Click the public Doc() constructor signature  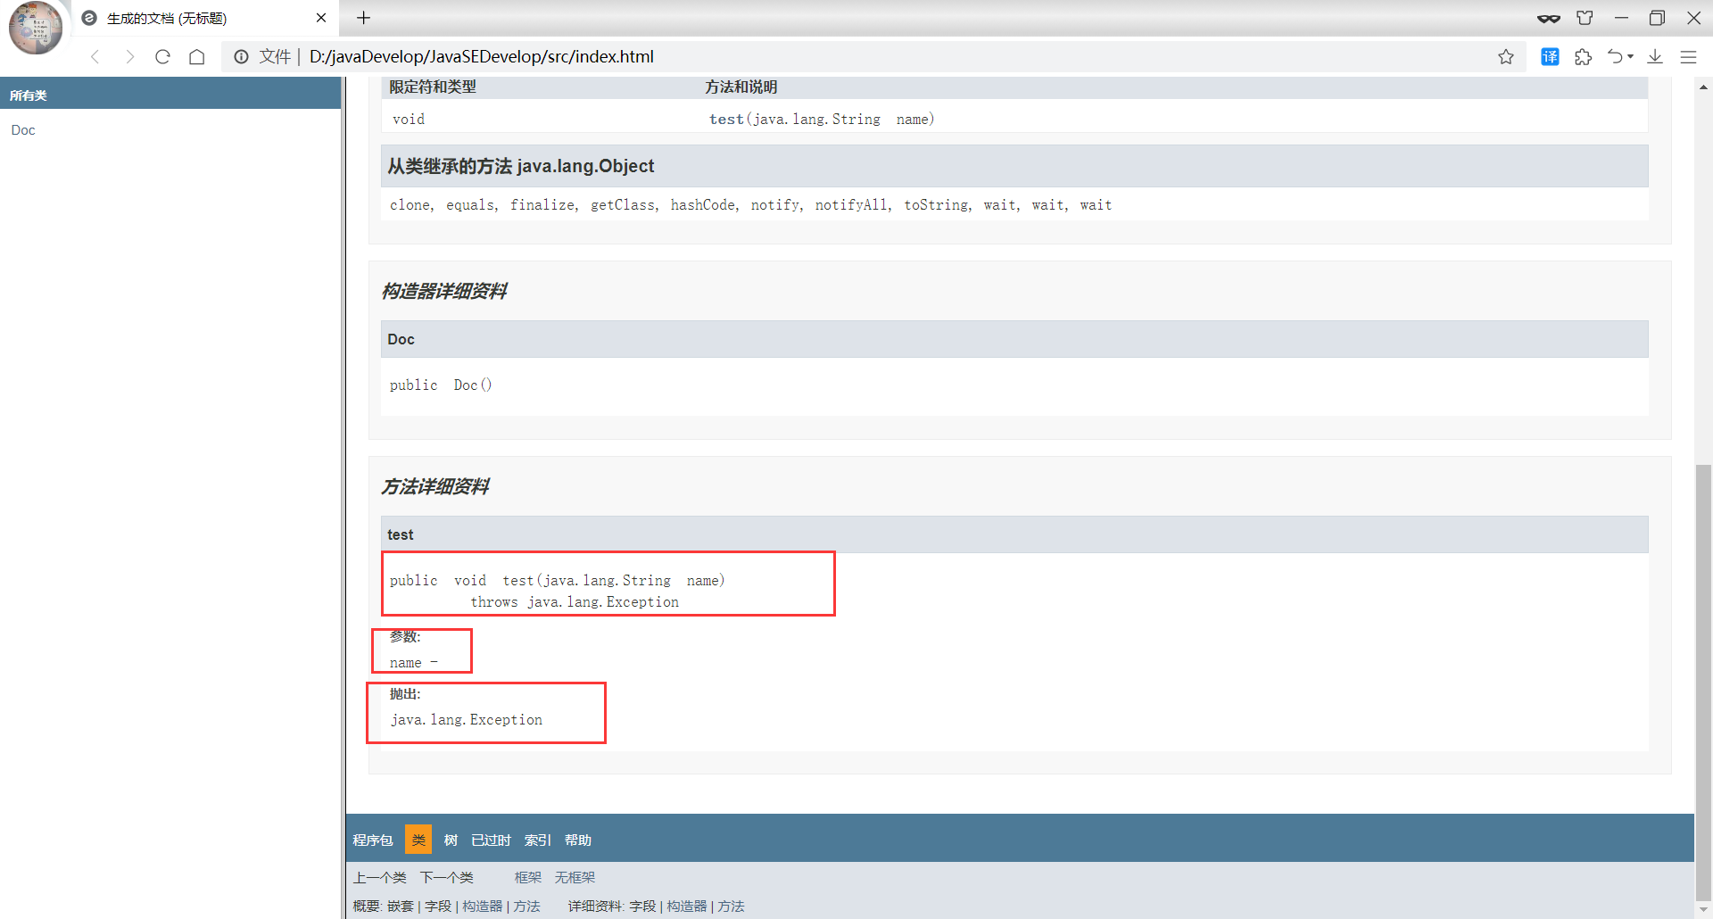[441, 385]
